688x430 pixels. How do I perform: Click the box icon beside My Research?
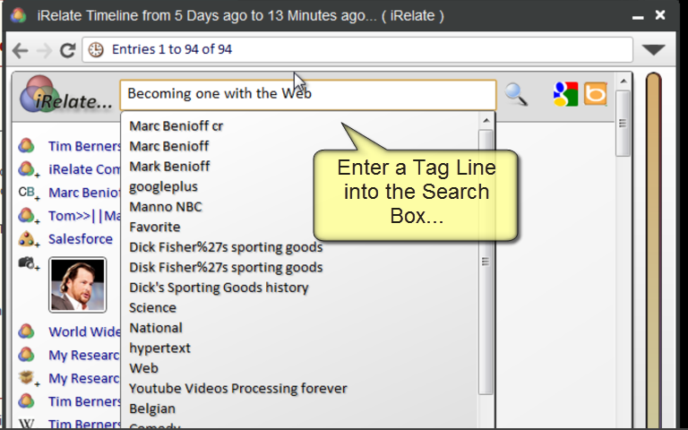pos(28,378)
